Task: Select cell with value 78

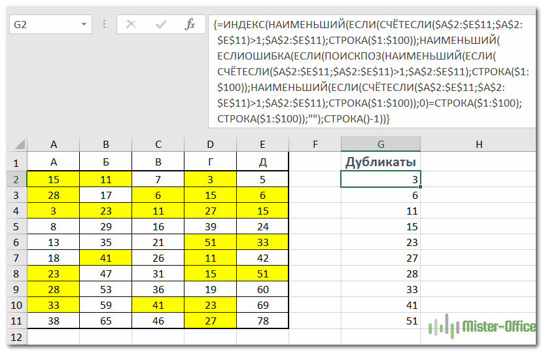Action: click(x=262, y=322)
